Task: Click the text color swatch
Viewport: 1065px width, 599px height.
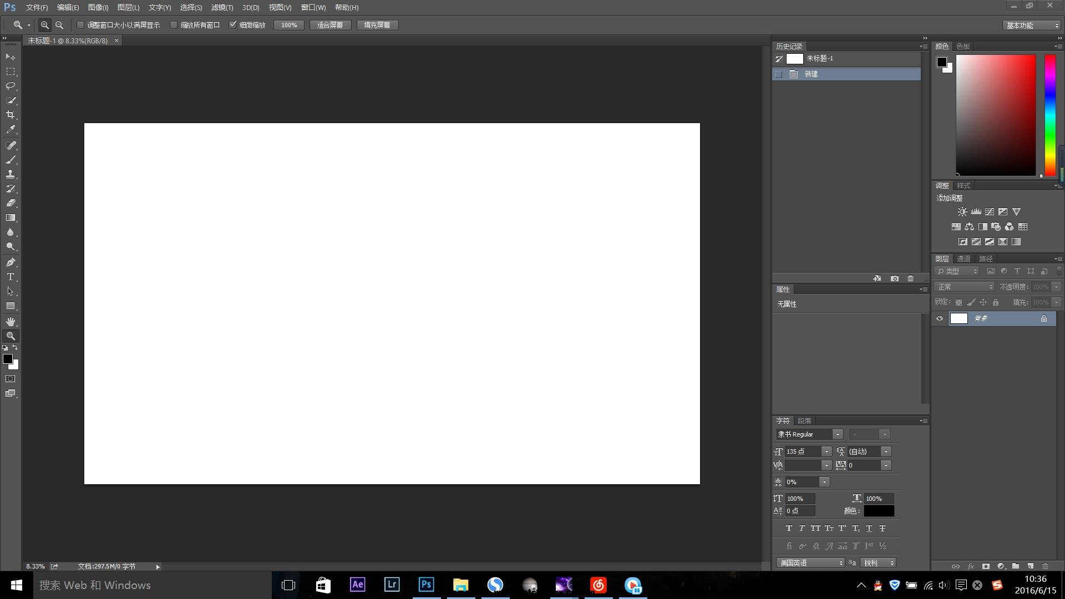Action: [879, 511]
